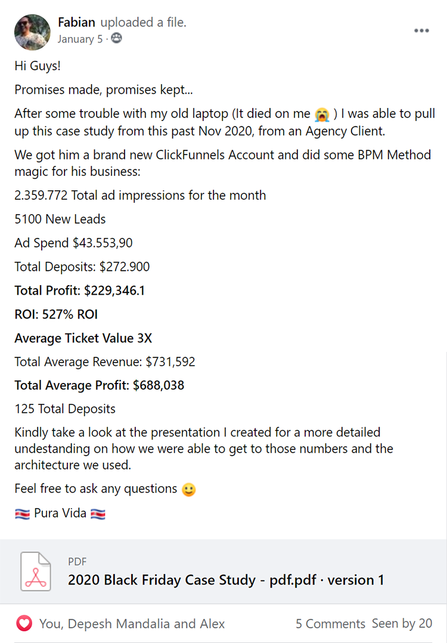447x643 pixels.
Task: Click the heart reaction icon
Action: tap(24, 624)
